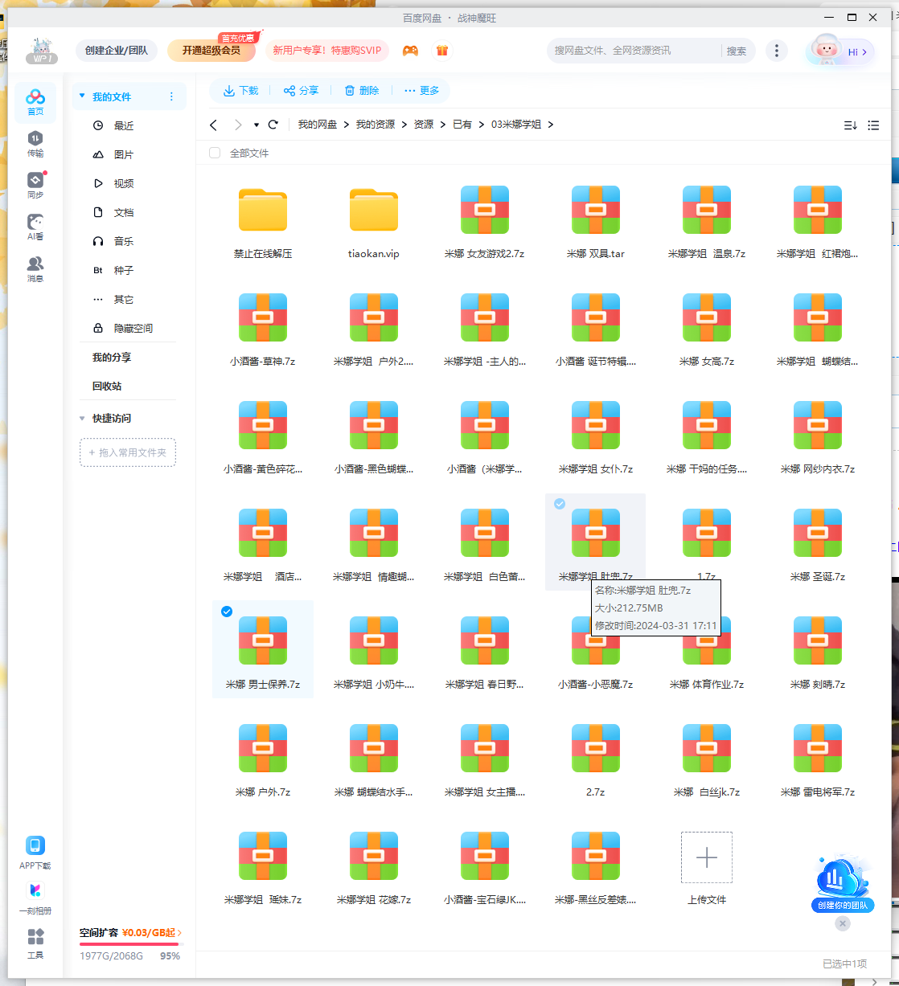
Task: Open 回收站 recycle bin
Action: point(107,386)
